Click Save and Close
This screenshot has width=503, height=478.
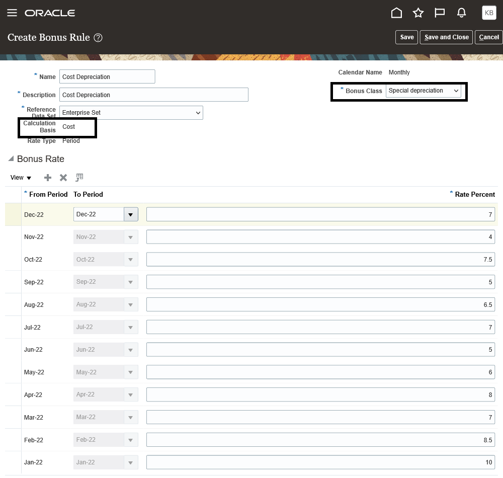tap(446, 37)
